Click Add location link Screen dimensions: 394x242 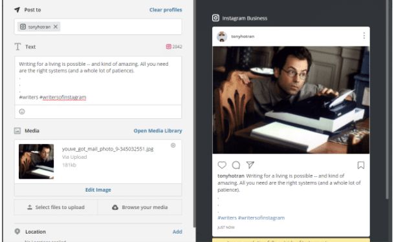(177, 232)
